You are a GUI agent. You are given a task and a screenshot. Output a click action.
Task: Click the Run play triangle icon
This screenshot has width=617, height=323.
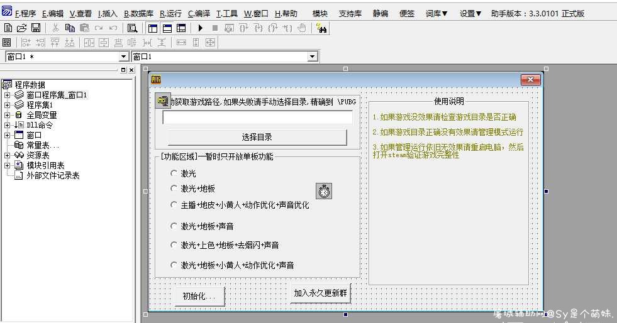(x=200, y=28)
